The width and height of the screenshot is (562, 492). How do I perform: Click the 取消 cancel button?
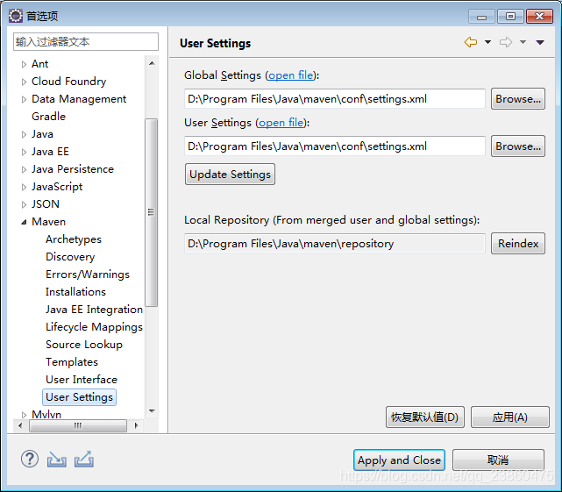click(x=498, y=460)
